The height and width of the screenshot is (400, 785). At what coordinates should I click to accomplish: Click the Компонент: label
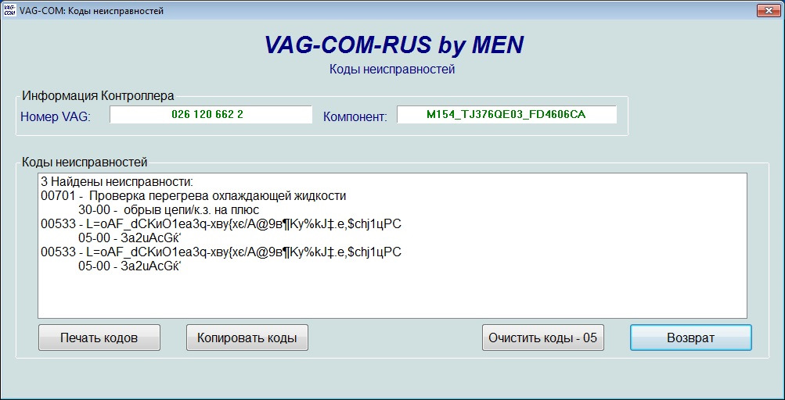[355, 117]
